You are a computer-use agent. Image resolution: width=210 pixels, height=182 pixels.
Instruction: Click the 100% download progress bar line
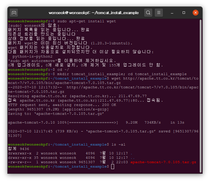(96, 122)
